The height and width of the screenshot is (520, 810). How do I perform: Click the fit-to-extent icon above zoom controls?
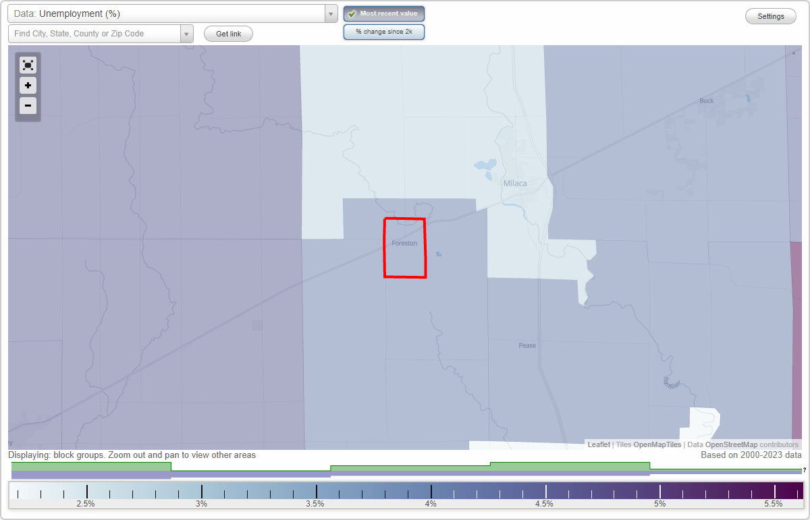coord(28,65)
